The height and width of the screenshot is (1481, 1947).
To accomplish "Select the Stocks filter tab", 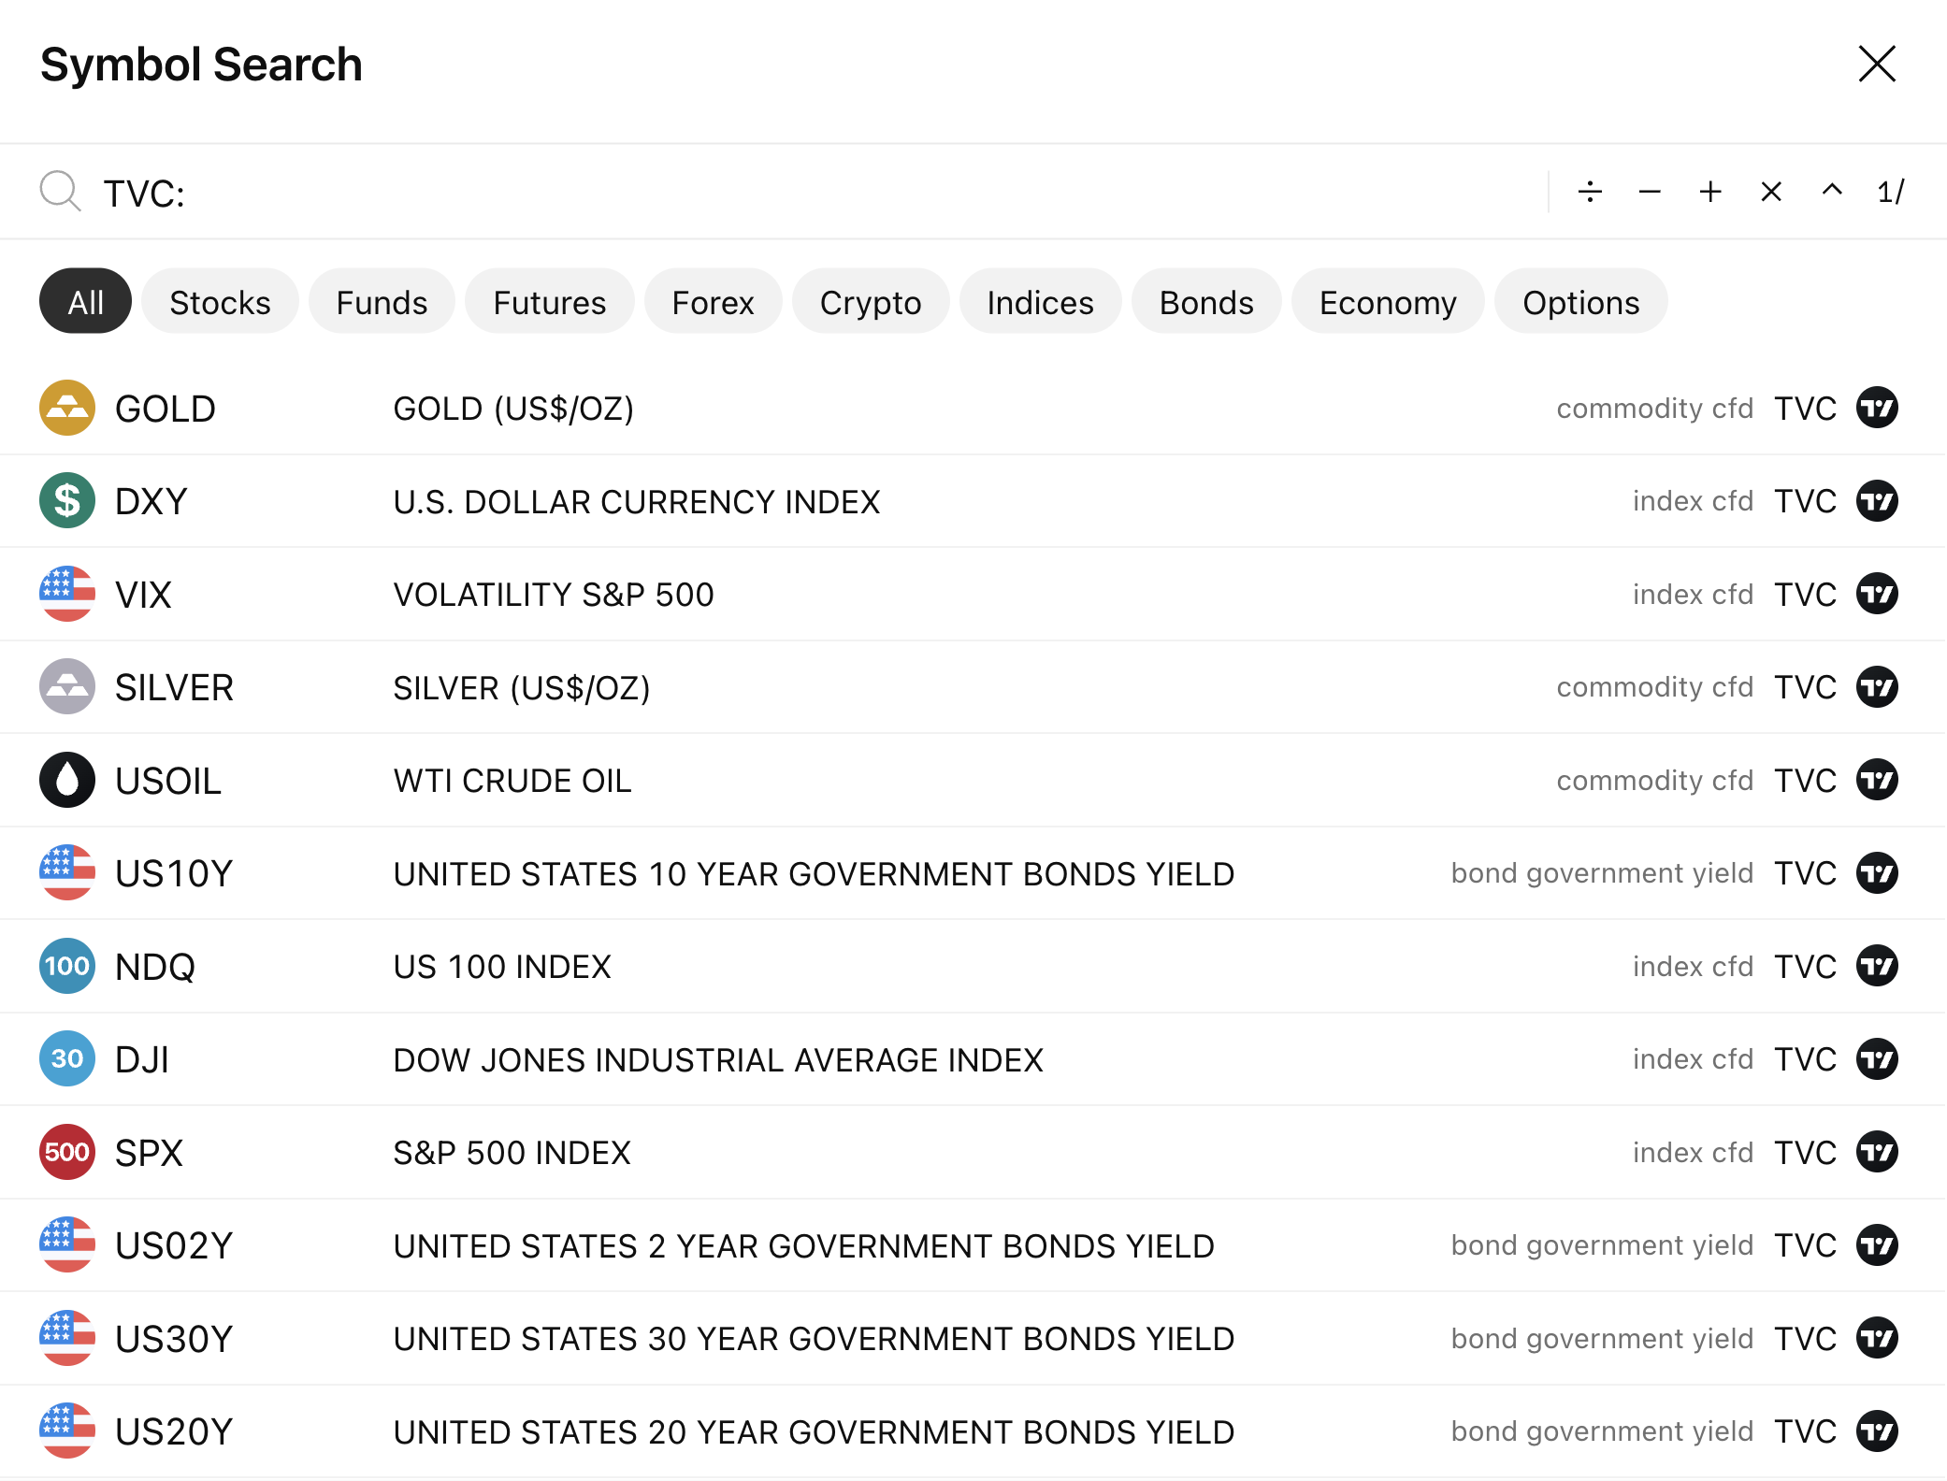I will tap(220, 302).
